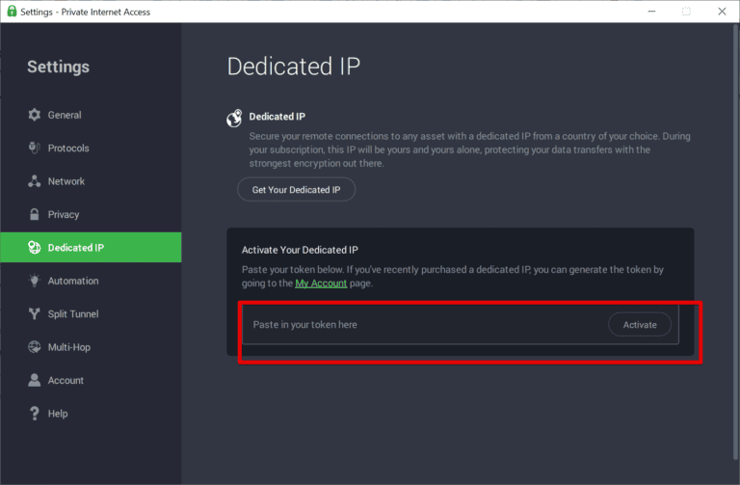
Task: Click the Help question mark icon
Action: [x=34, y=414]
